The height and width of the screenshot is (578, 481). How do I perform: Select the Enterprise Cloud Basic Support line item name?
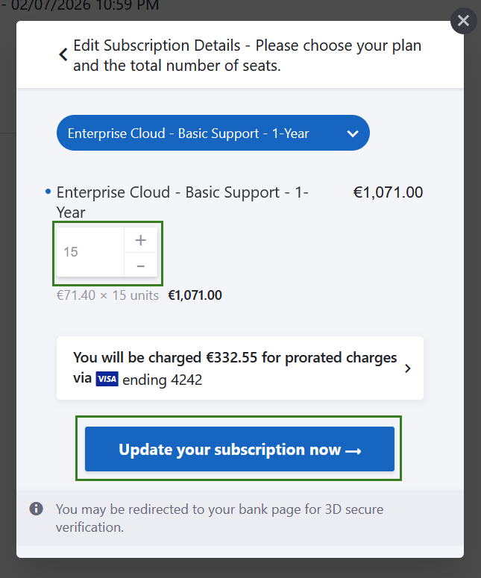183,202
